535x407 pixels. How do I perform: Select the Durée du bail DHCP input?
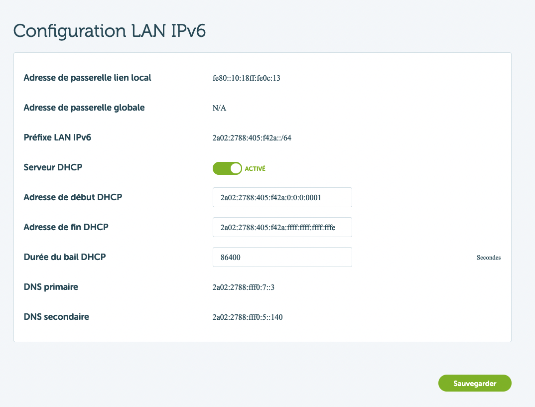pyautogui.click(x=282, y=257)
